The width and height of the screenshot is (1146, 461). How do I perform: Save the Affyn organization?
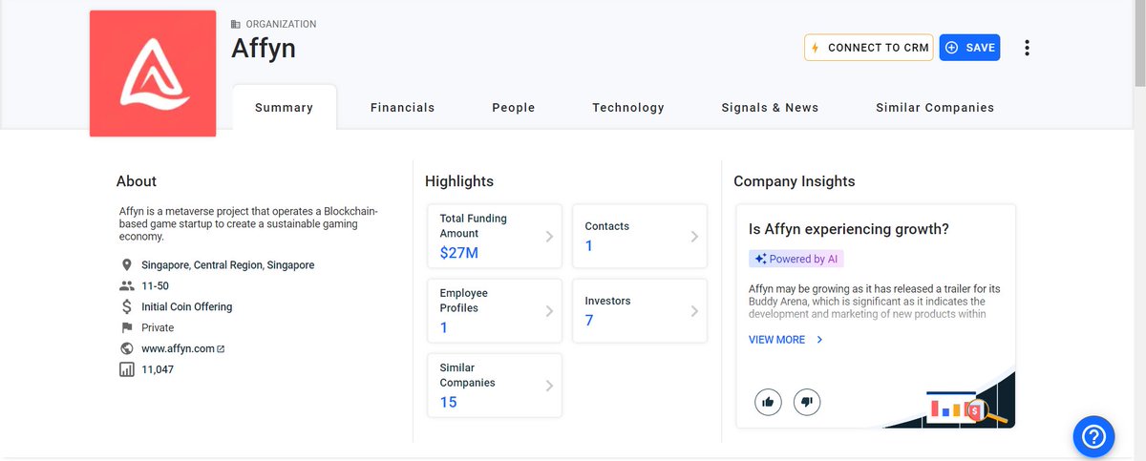point(969,48)
